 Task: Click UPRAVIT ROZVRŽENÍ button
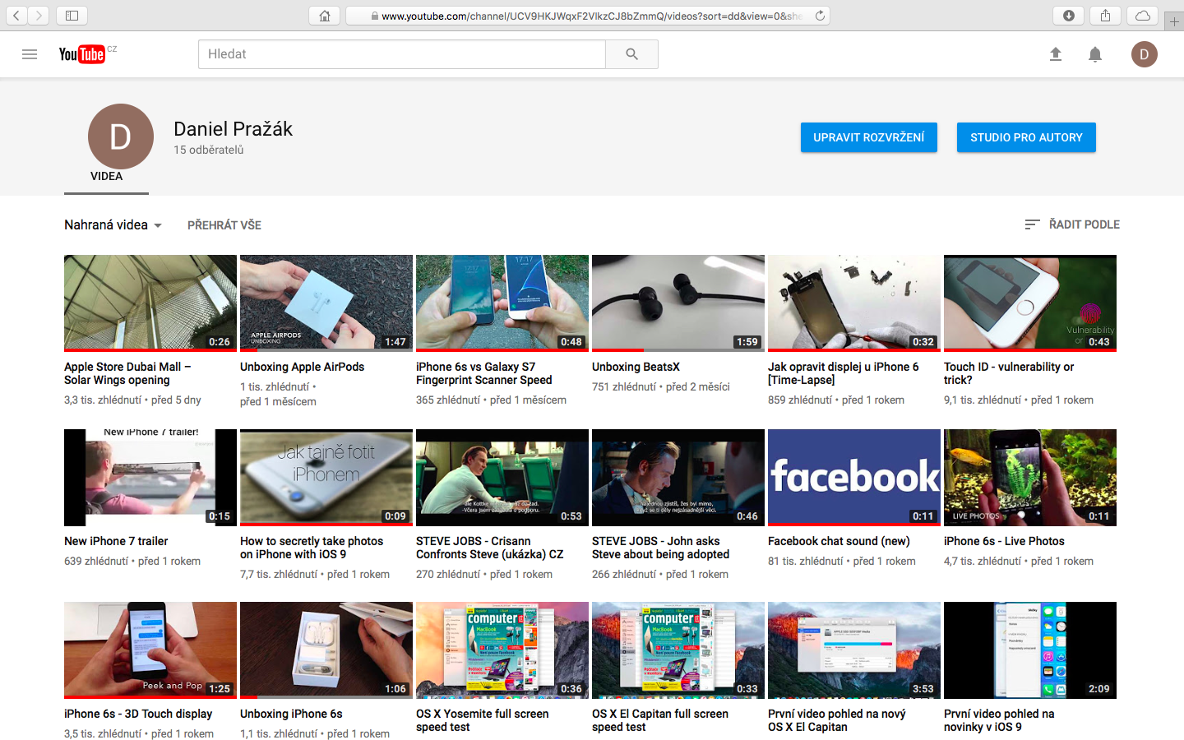869,137
